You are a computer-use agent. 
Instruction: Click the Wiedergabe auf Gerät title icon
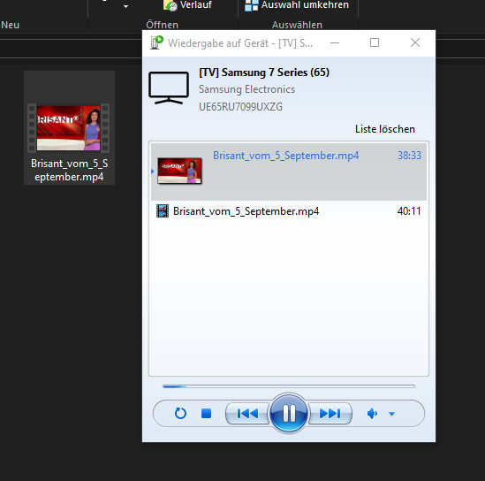[x=156, y=42]
